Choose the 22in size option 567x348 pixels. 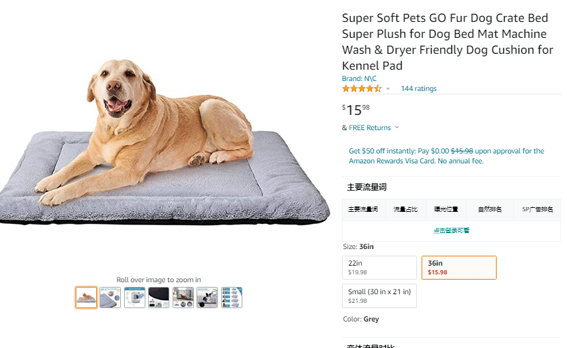point(379,268)
